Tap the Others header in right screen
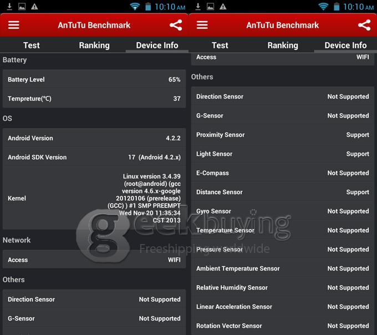This screenshot has width=377, height=335. (x=202, y=77)
